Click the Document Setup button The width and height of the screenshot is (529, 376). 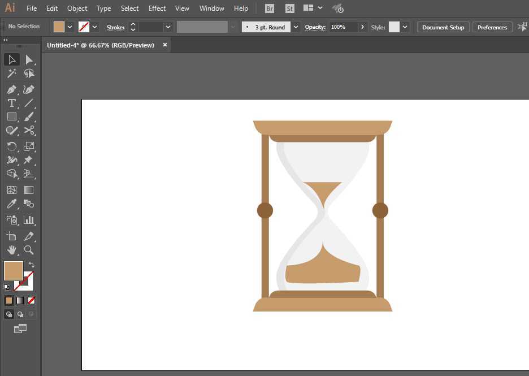pyautogui.click(x=443, y=27)
